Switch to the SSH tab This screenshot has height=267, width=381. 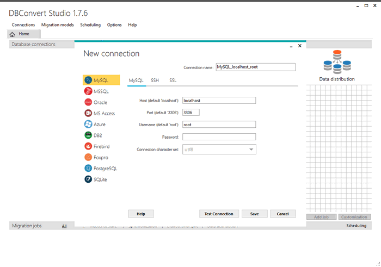[155, 80]
